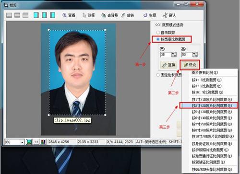The image size is (240, 174).
Task: Click the 旋转 rotate tool
Action: pos(128,15)
